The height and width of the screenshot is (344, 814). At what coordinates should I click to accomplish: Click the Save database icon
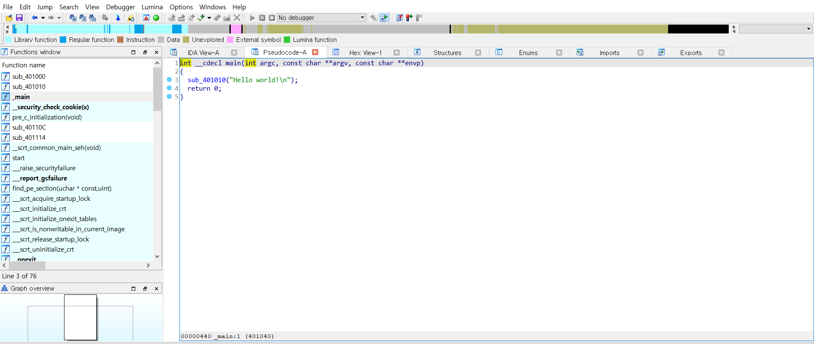[19, 18]
